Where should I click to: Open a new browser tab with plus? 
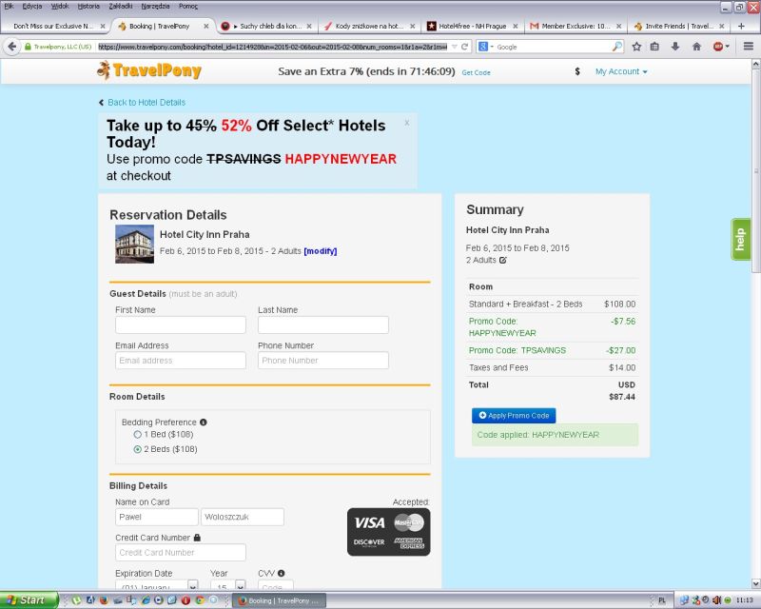pyautogui.click(x=741, y=27)
